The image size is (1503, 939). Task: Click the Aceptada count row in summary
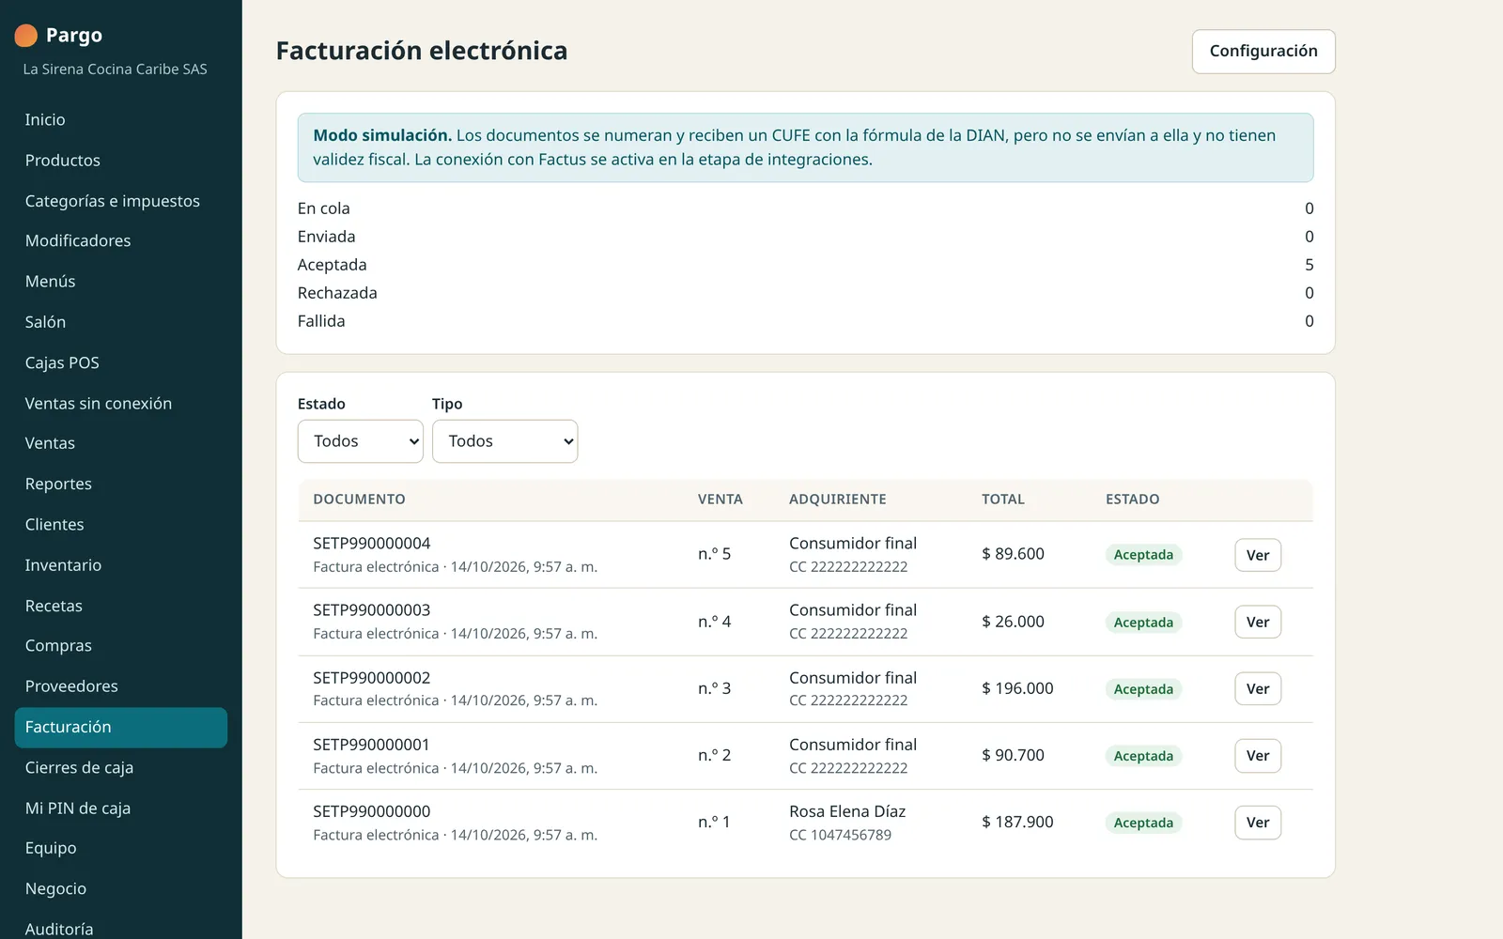(806, 265)
